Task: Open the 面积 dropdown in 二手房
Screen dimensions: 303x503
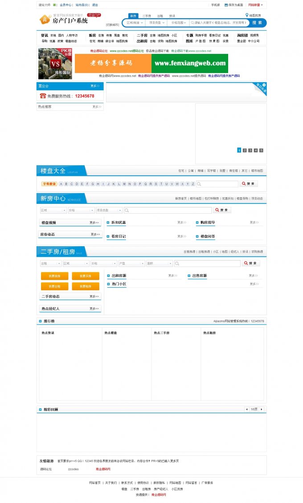Action: click(160, 264)
